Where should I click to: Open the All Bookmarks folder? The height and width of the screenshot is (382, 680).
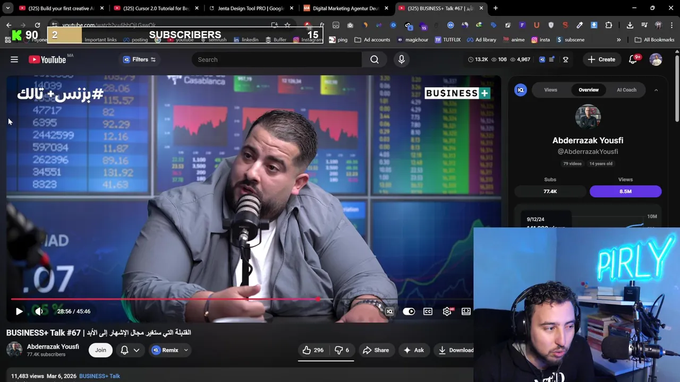tap(654, 40)
